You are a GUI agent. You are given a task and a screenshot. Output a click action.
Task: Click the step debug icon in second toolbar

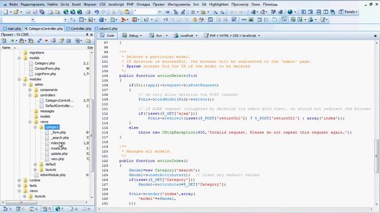166,20
